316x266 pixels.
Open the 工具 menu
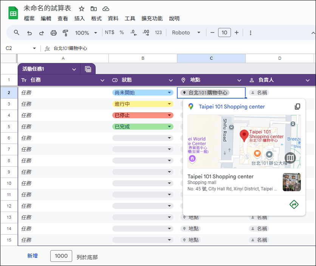[x=130, y=19]
